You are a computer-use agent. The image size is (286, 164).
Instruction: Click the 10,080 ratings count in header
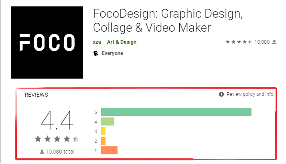[x=262, y=42]
